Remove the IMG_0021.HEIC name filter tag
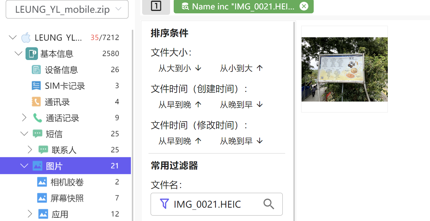 tap(304, 6)
